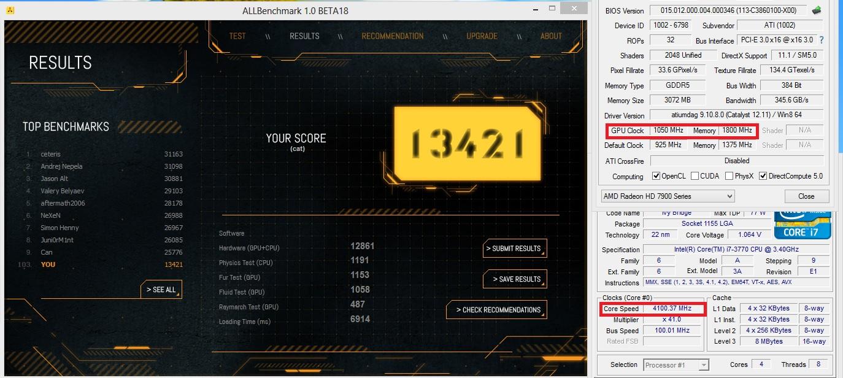Click the Threads count field in CPU-Z

click(x=818, y=364)
